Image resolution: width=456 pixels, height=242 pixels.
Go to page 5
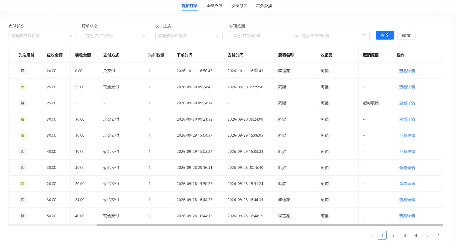427,235
